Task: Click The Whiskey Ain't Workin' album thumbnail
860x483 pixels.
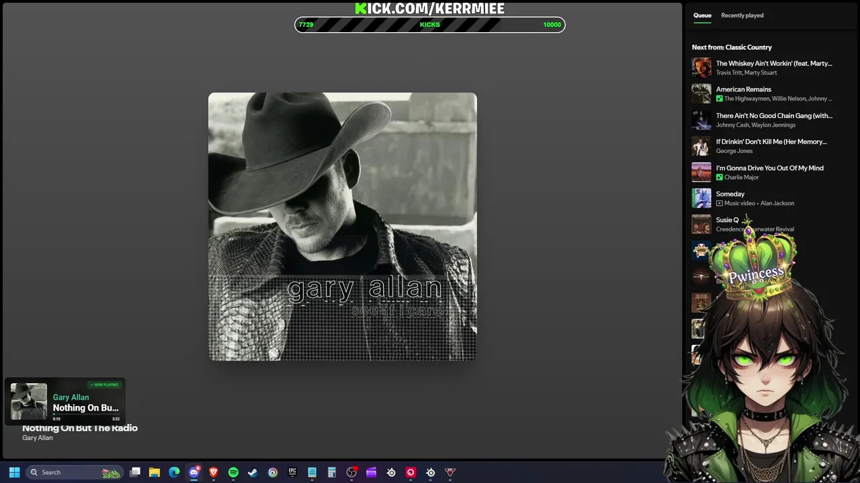Action: coord(701,68)
